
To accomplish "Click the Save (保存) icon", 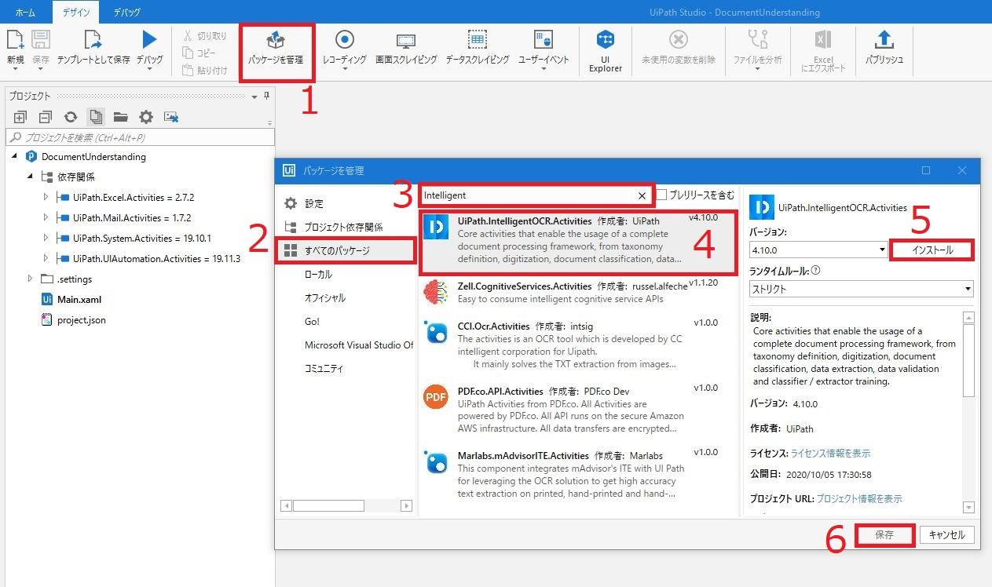I will click(x=41, y=41).
